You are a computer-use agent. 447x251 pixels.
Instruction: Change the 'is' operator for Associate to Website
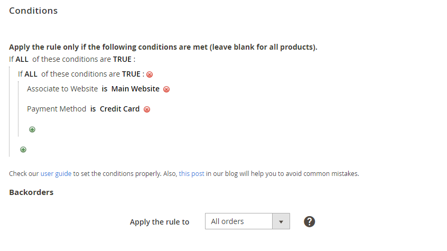[x=105, y=89]
